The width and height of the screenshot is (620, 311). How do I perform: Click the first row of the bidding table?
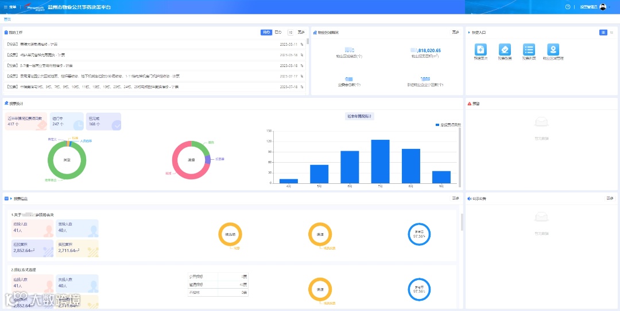[x=218, y=276]
